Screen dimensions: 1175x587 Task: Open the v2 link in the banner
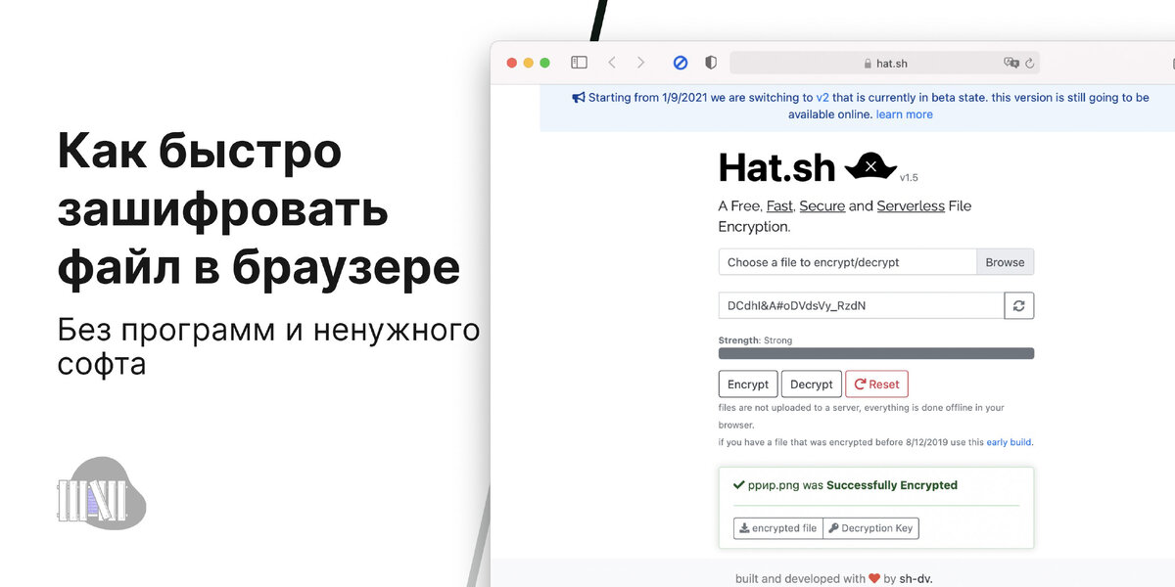(822, 98)
